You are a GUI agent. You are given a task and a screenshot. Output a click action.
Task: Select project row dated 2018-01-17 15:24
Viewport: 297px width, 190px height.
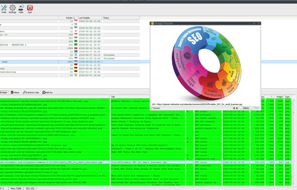click(x=70, y=75)
